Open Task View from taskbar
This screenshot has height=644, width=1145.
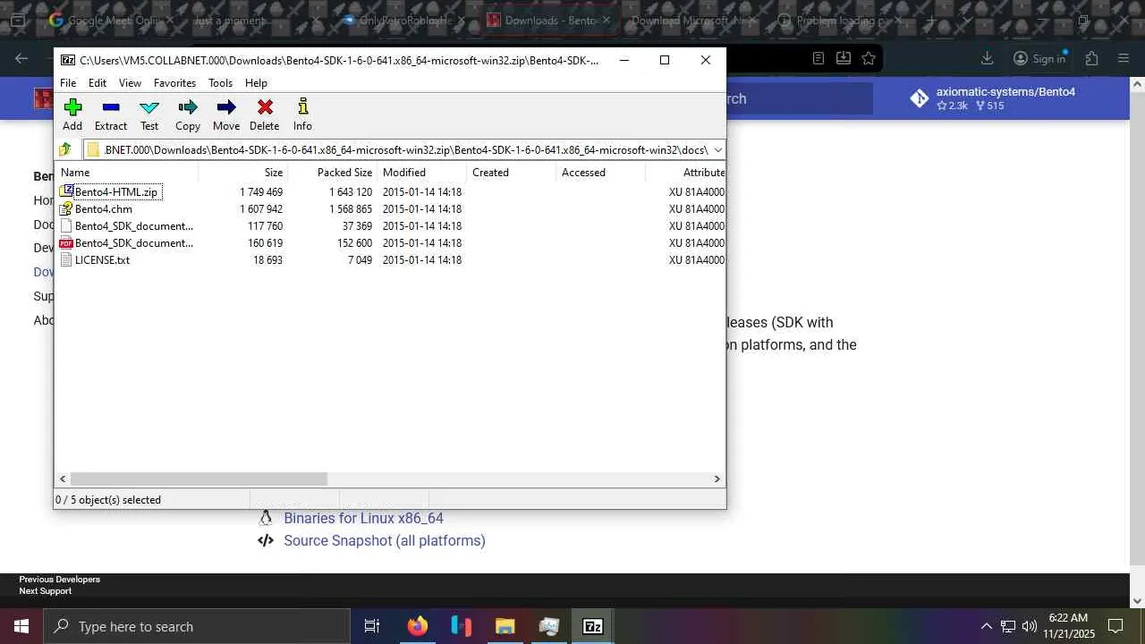click(x=372, y=626)
